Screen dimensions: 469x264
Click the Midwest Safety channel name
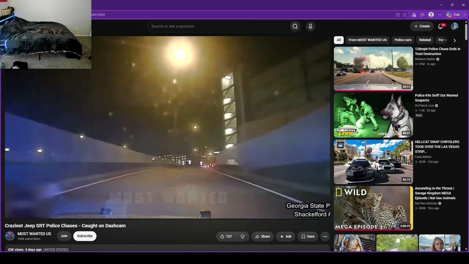coord(425,59)
